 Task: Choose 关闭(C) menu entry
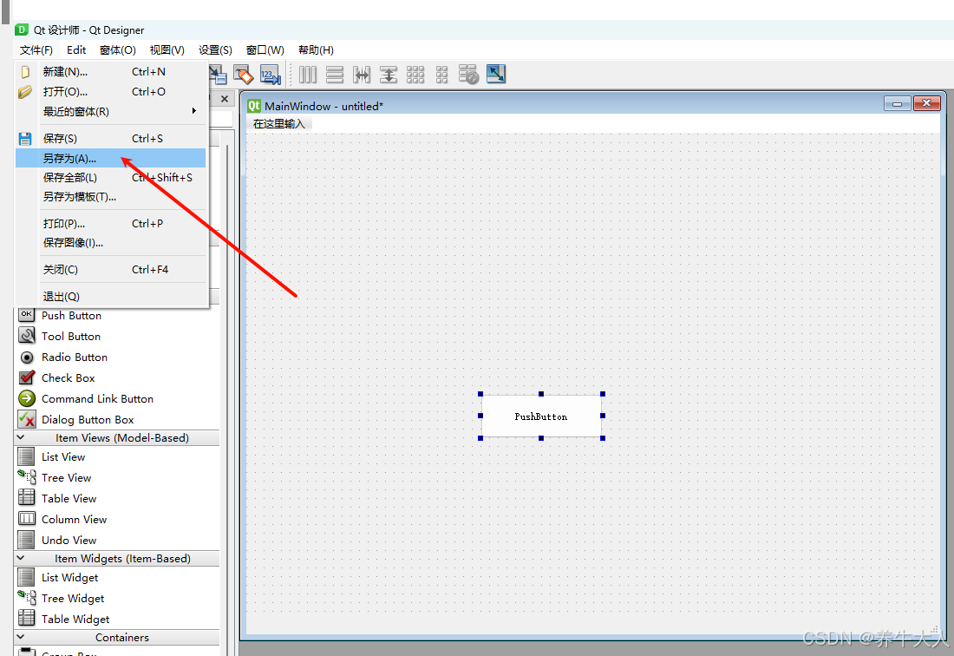tap(111, 270)
